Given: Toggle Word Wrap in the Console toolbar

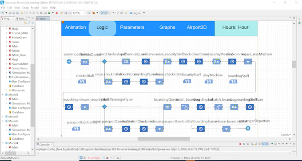Looking at the screenshot, I should click(x=260, y=144).
